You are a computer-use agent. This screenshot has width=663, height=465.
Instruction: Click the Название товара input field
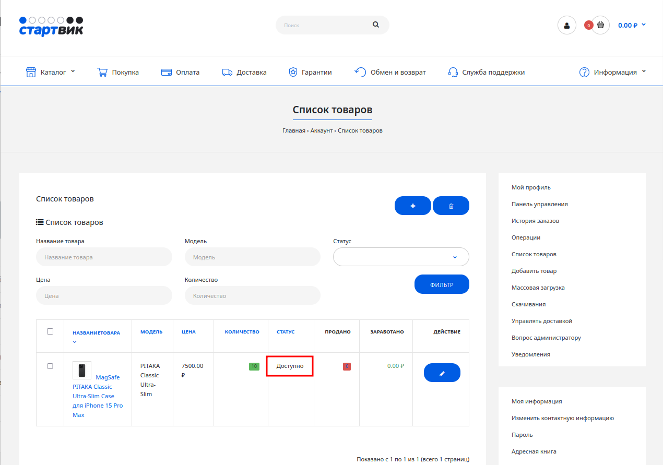click(x=104, y=257)
